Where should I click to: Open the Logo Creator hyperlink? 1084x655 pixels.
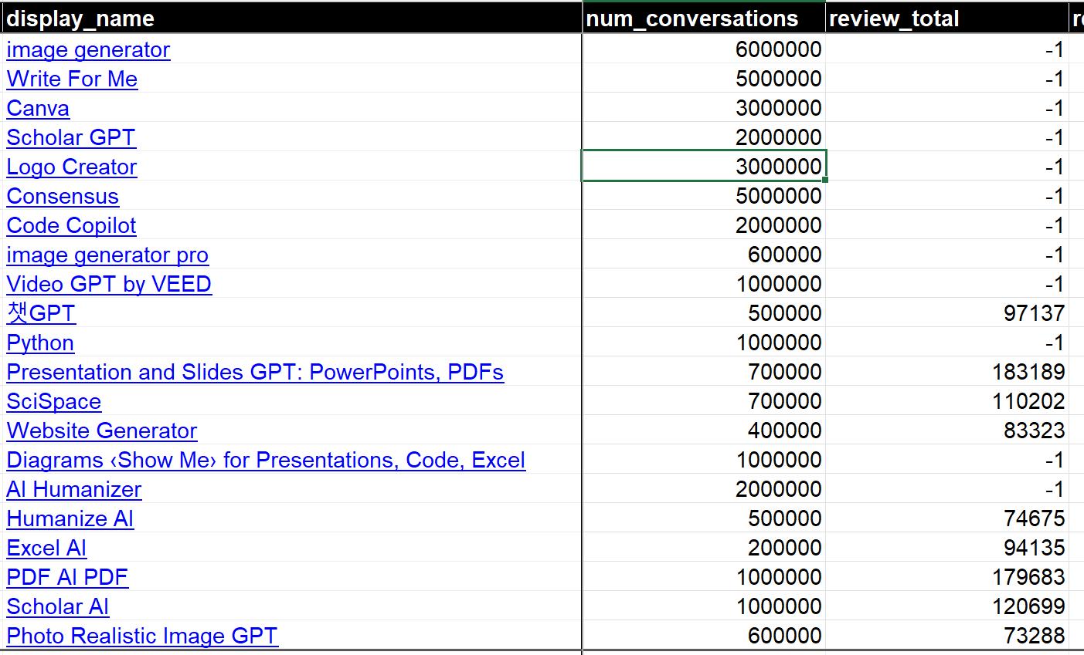click(x=72, y=167)
